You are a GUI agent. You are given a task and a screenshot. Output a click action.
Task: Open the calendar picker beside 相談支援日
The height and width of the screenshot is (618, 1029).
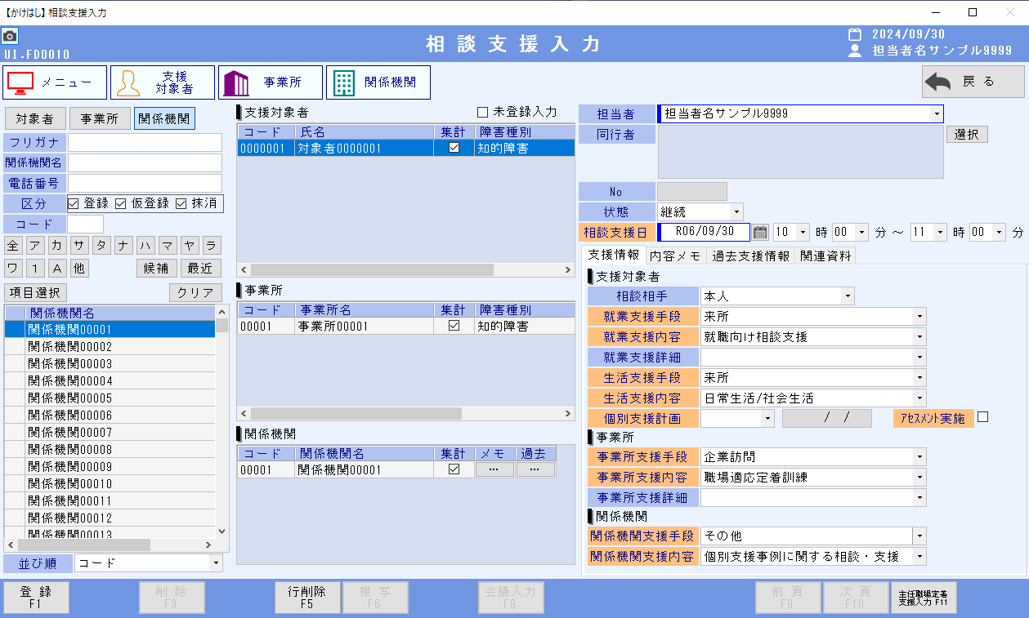tap(760, 233)
